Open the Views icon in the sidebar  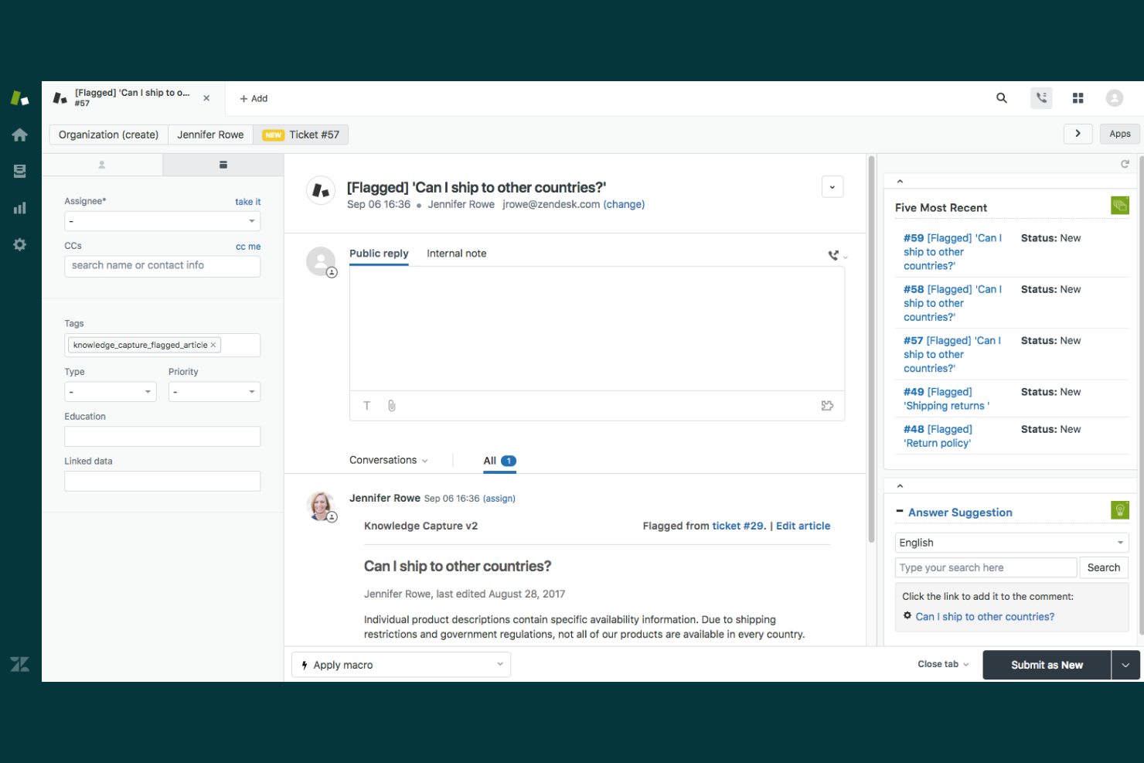click(x=19, y=171)
